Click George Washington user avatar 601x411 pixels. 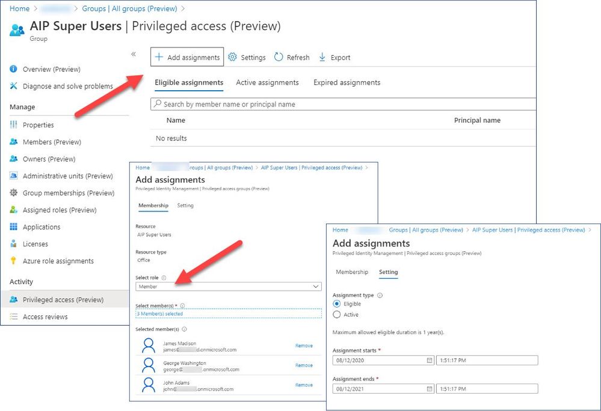149,365
